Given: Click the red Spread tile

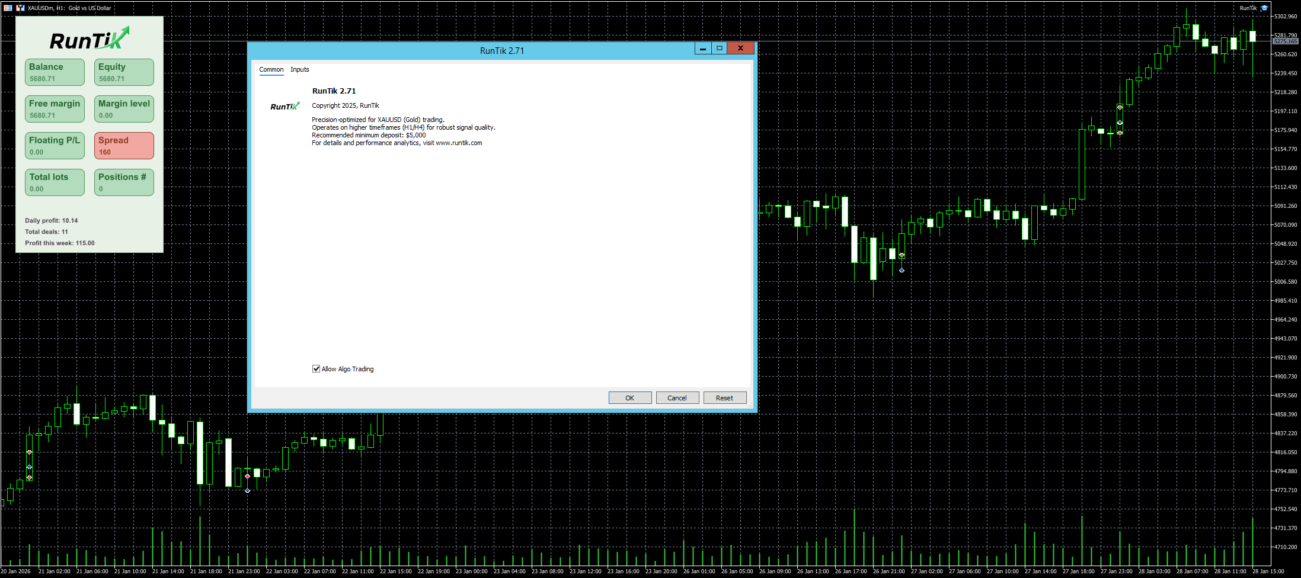Looking at the screenshot, I should tap(124, 146).
